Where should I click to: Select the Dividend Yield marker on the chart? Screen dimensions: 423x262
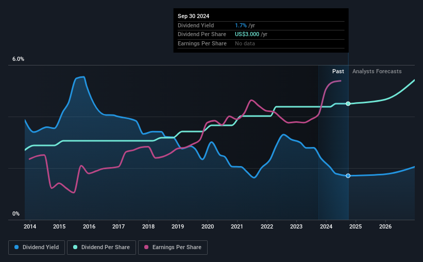(x=348, y=176)
